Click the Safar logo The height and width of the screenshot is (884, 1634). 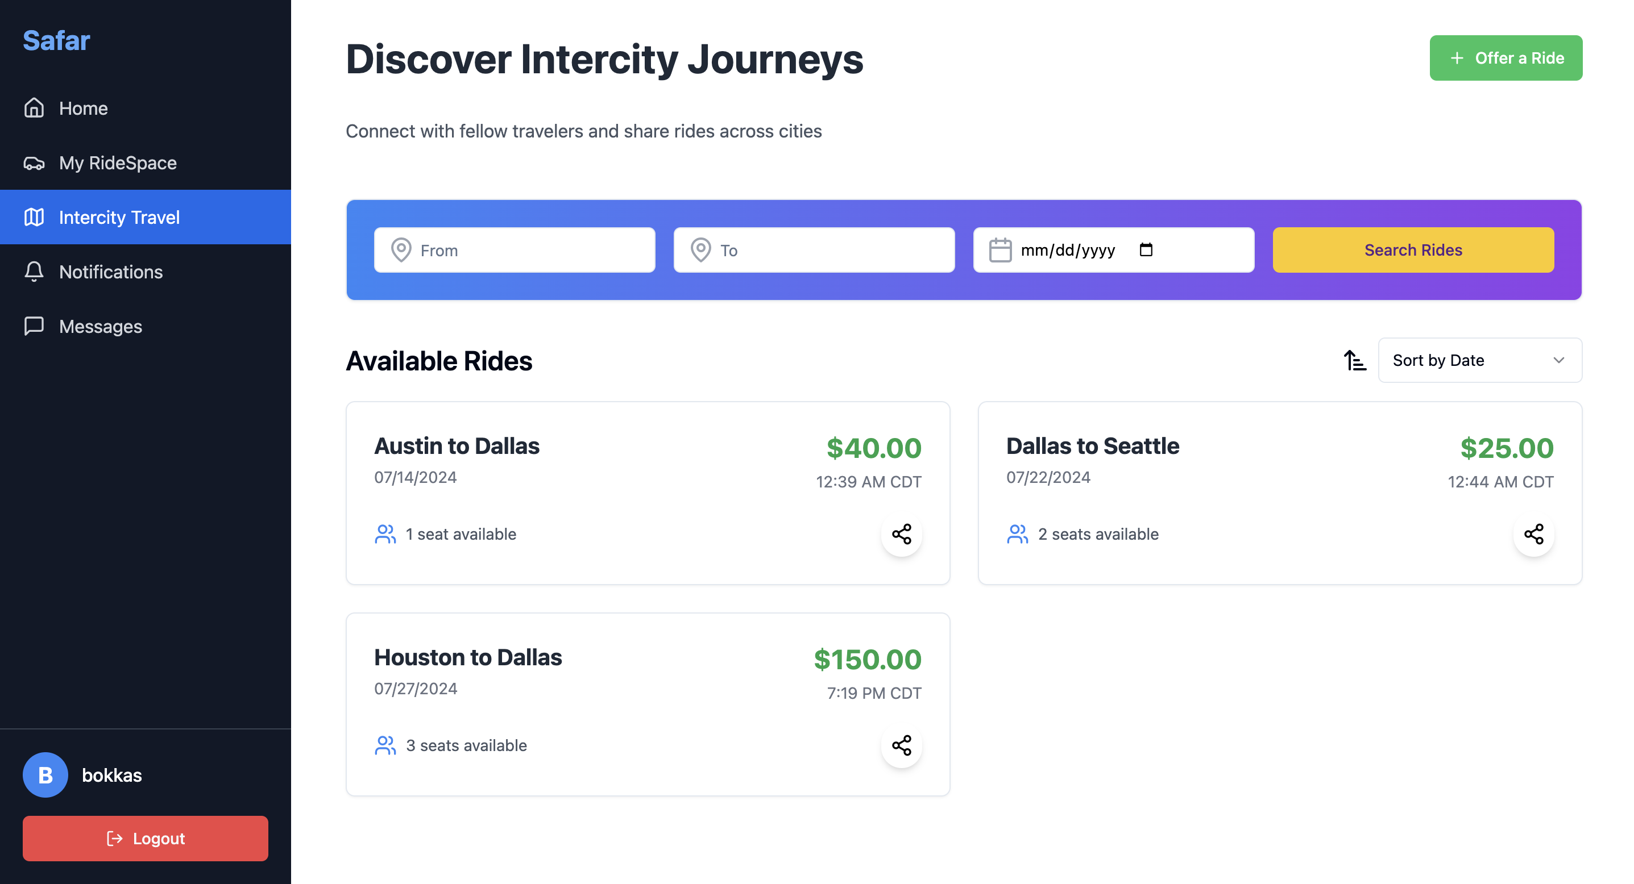[x=56, y=40]
